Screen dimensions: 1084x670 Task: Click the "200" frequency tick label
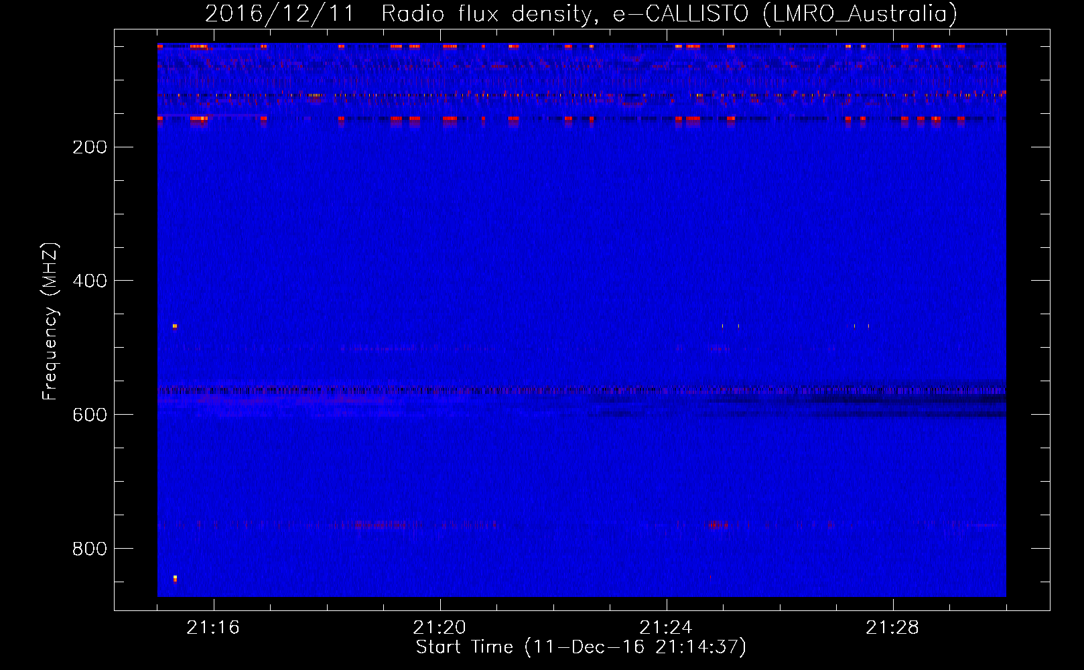click(x=90, y=147)
